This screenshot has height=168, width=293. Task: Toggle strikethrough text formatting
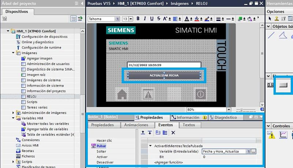pyautogui.click(x=159, y=19)
